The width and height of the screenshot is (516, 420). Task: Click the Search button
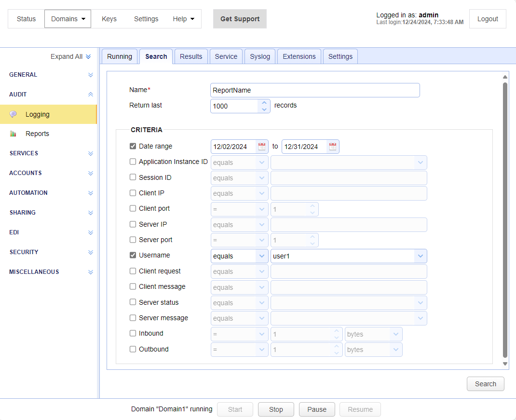point(485,384)
